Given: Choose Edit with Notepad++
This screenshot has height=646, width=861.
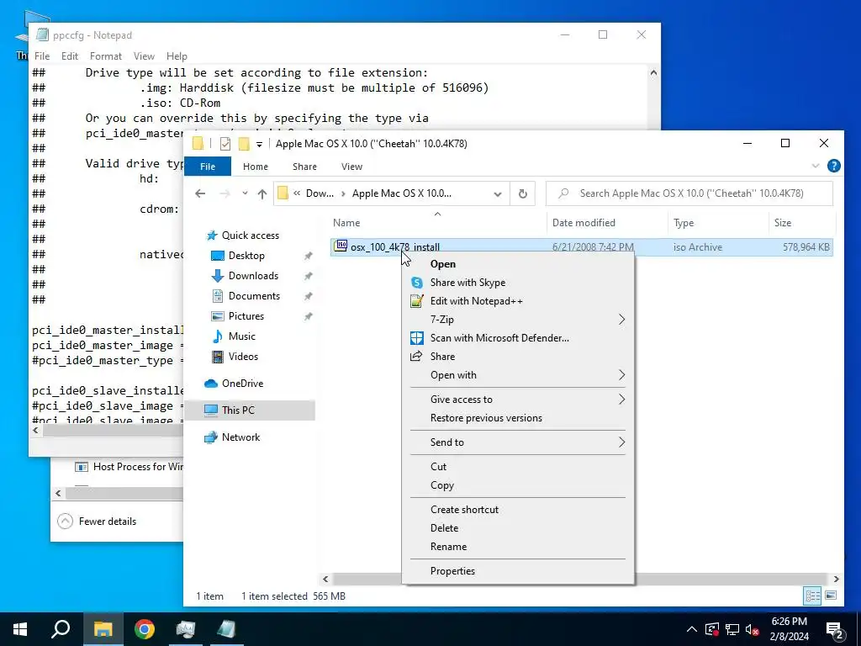Looking at the screenshot, I should [476, 301].
